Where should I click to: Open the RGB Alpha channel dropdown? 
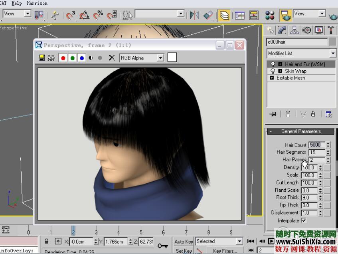click(160, 58)
